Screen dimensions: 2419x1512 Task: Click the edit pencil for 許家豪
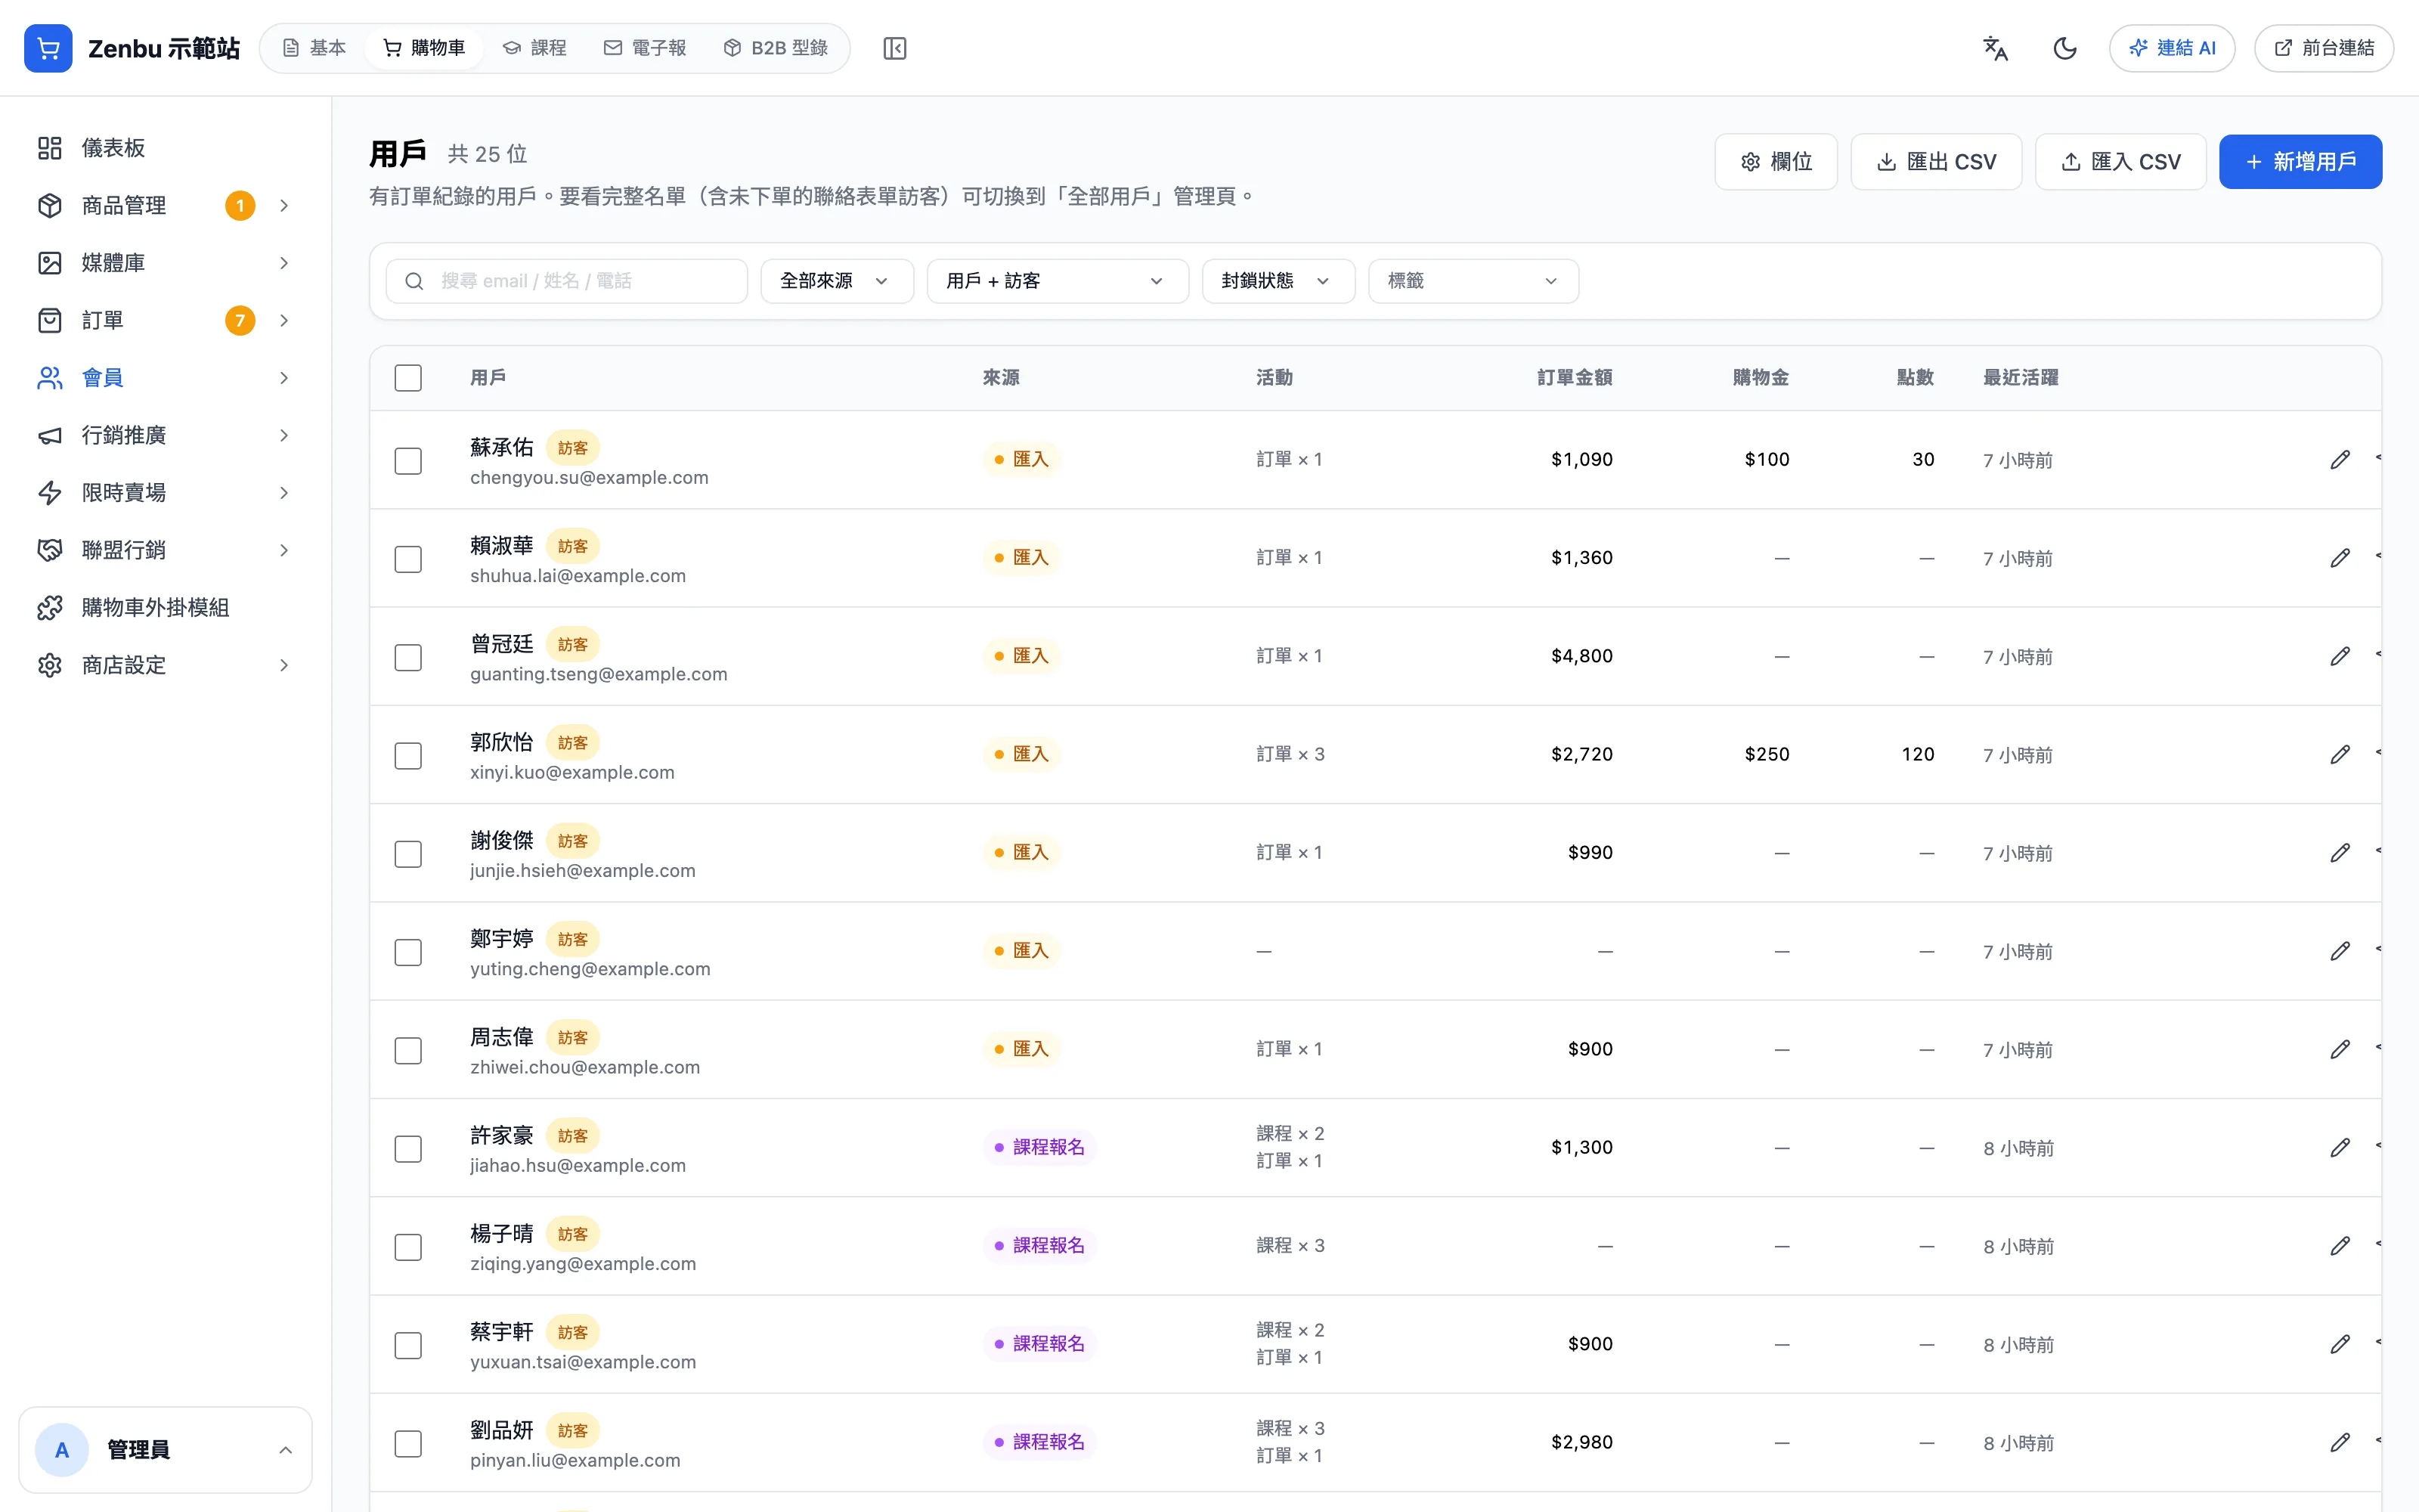click(x=2340, y=1147)
